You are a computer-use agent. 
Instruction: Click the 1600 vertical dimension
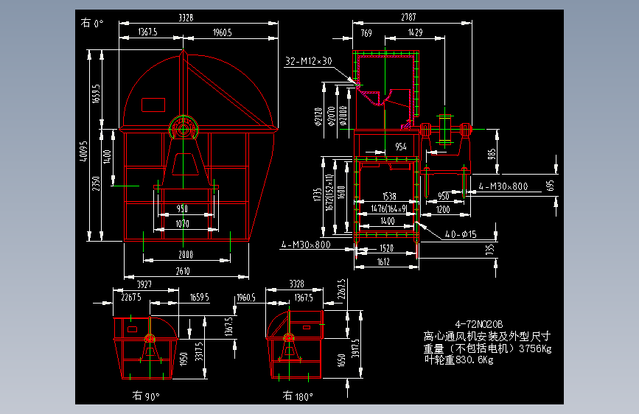point(341,192)
